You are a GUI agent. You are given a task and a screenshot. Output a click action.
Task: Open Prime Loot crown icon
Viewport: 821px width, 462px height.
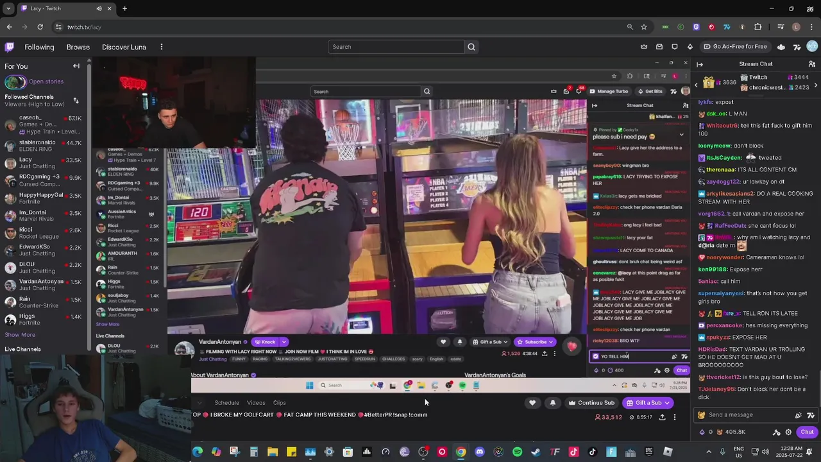[x=644, y=47]
